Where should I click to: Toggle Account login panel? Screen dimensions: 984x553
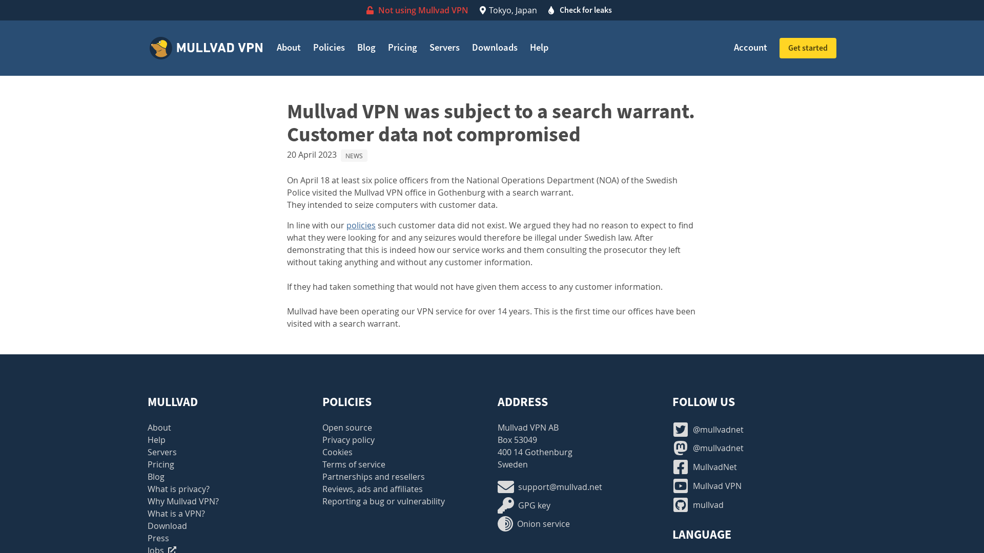750,48
